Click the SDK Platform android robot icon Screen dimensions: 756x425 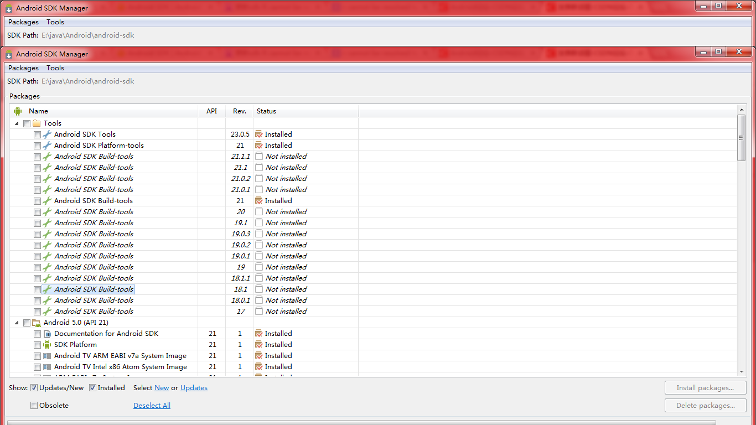pos(47,345)
